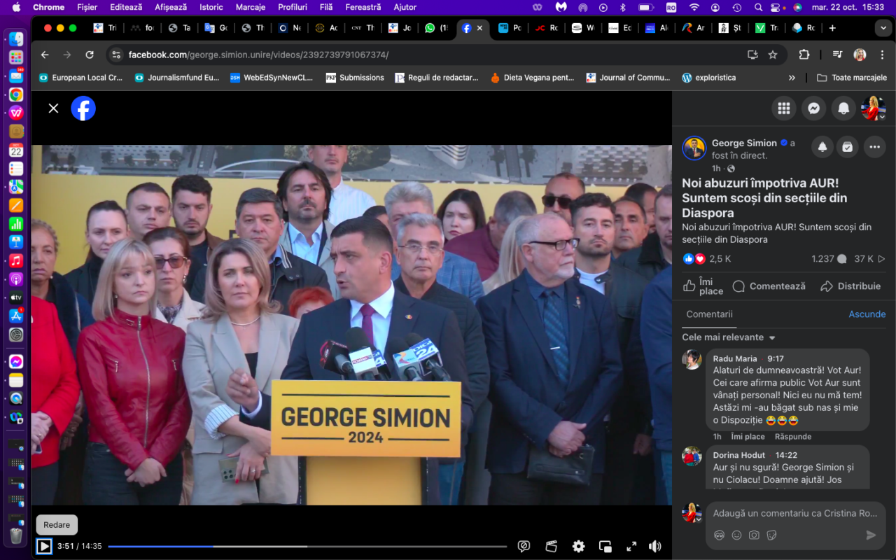Open Facebook notifications bell
Viewport: 896px width, 560px height.
843,108
